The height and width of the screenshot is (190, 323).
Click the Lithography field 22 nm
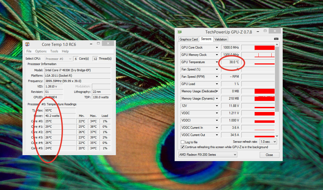click(x=101, y=92)
